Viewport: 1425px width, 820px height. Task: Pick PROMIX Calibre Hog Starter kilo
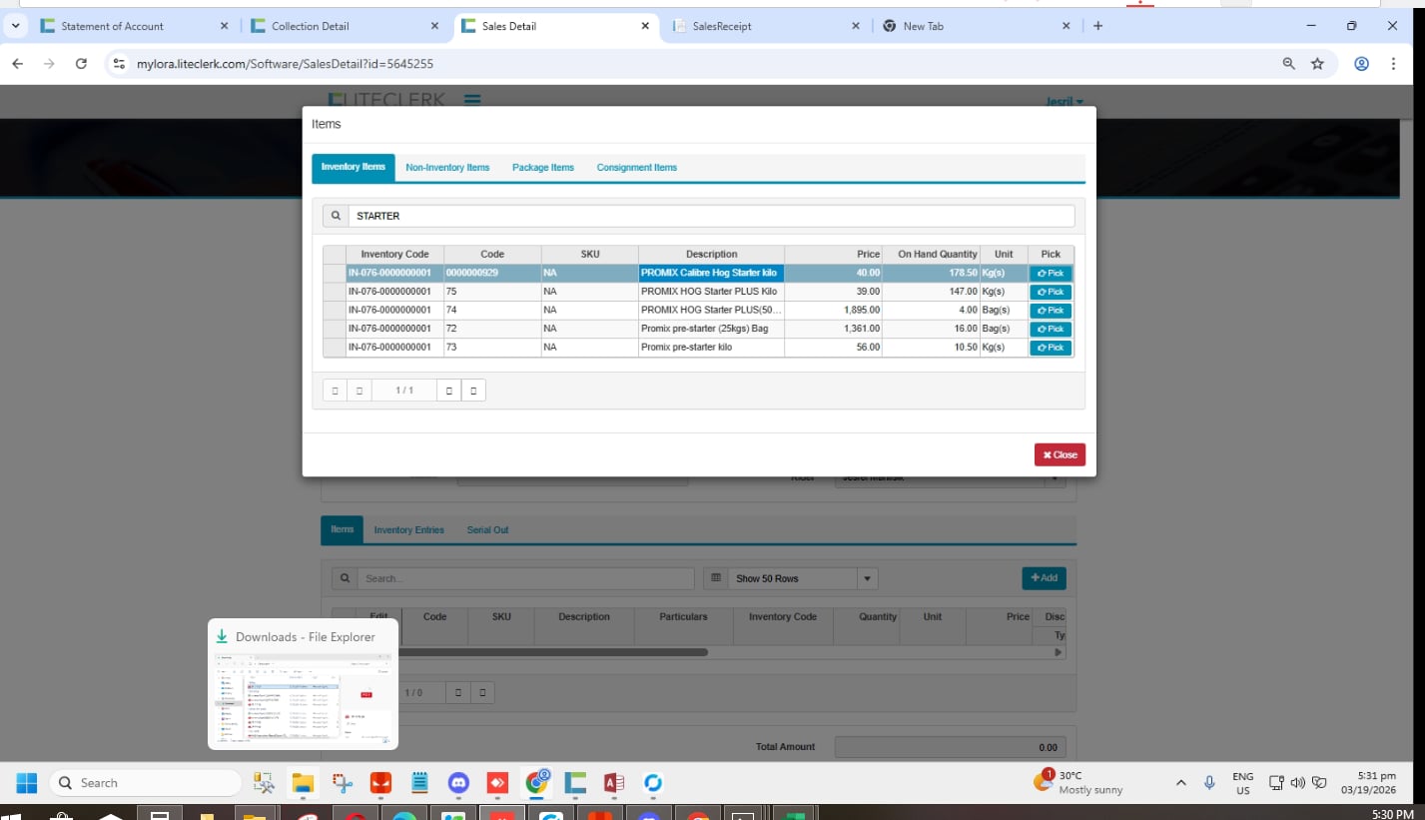(1050, 274)
